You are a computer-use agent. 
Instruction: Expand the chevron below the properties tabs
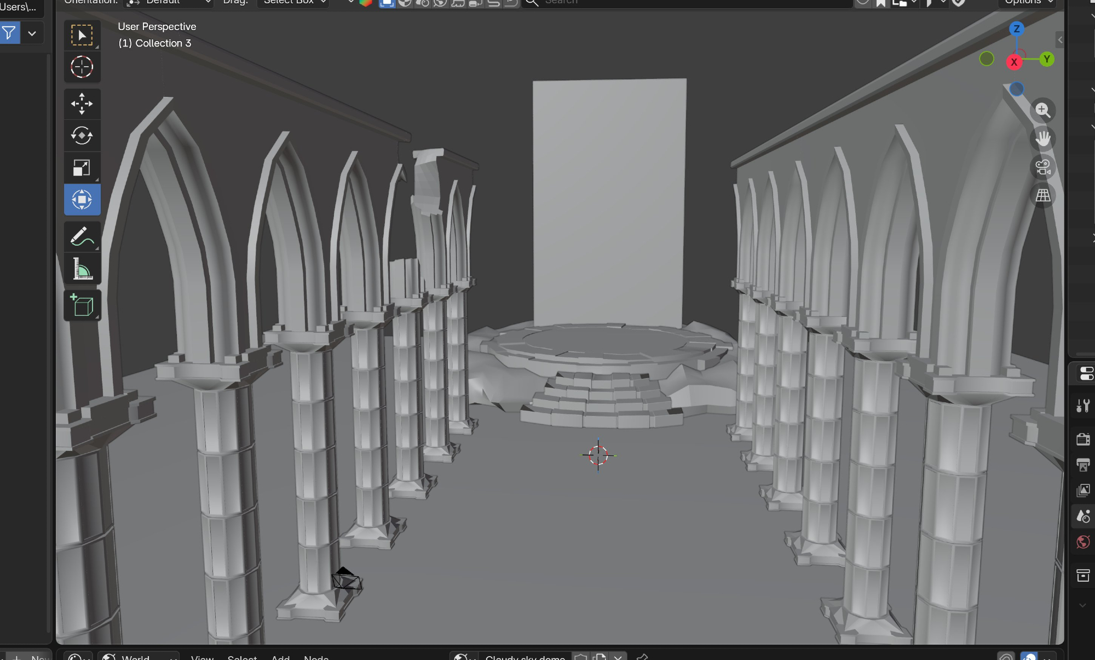click(1082, 605)
